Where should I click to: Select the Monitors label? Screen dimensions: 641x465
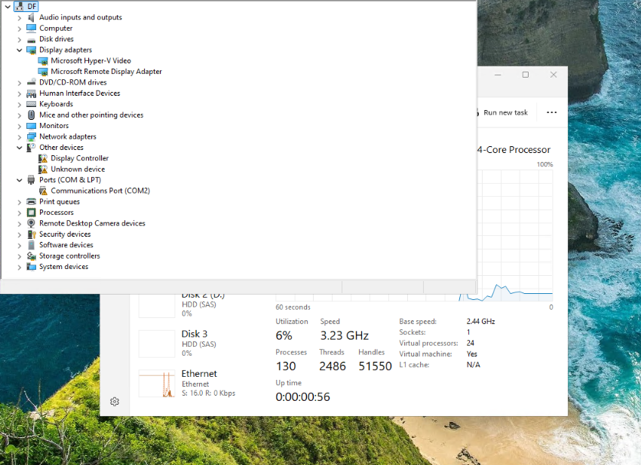click(54, 126)
